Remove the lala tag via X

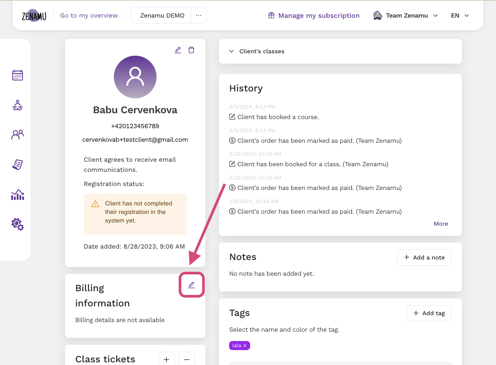(x=245, y=346)
